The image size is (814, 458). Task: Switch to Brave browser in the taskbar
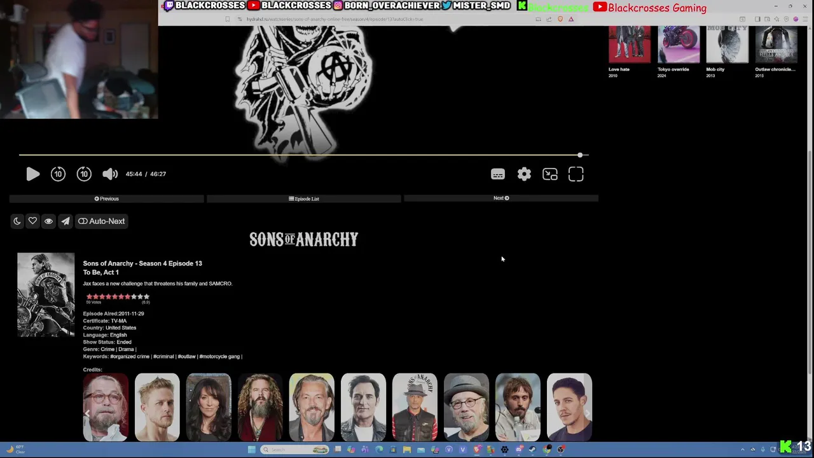(x=477, y=450)
